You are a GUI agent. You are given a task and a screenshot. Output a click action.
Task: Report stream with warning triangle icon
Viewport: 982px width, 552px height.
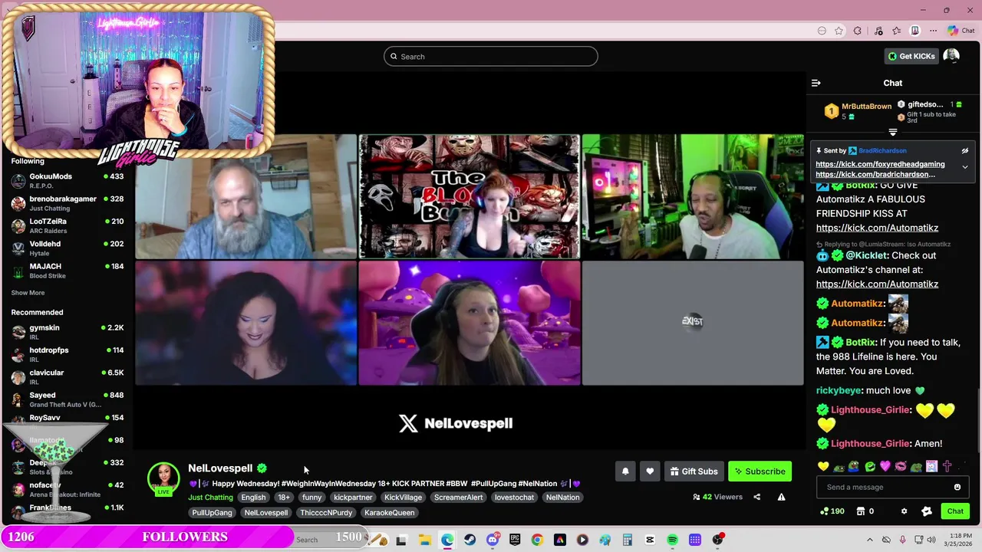point(781,497)
